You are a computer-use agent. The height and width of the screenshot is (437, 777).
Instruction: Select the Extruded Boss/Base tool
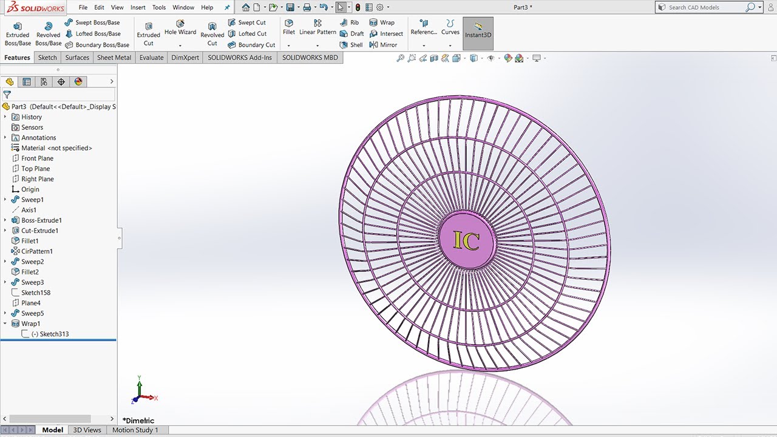click(x=18, y=35)
